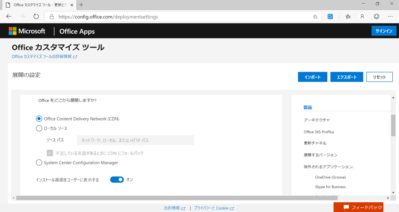Click the horizontal scroll left arrow
Image resolution: width=399 pixels, height=212 pixels.
[x=13, y=198]
